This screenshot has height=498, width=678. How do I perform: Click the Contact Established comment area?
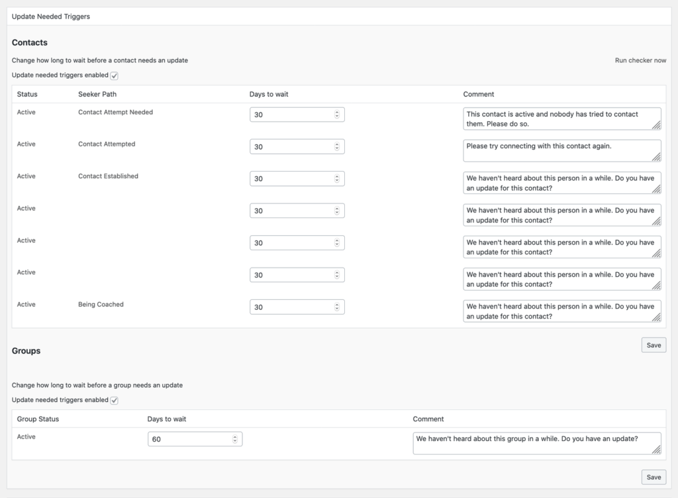coord(561,182)
